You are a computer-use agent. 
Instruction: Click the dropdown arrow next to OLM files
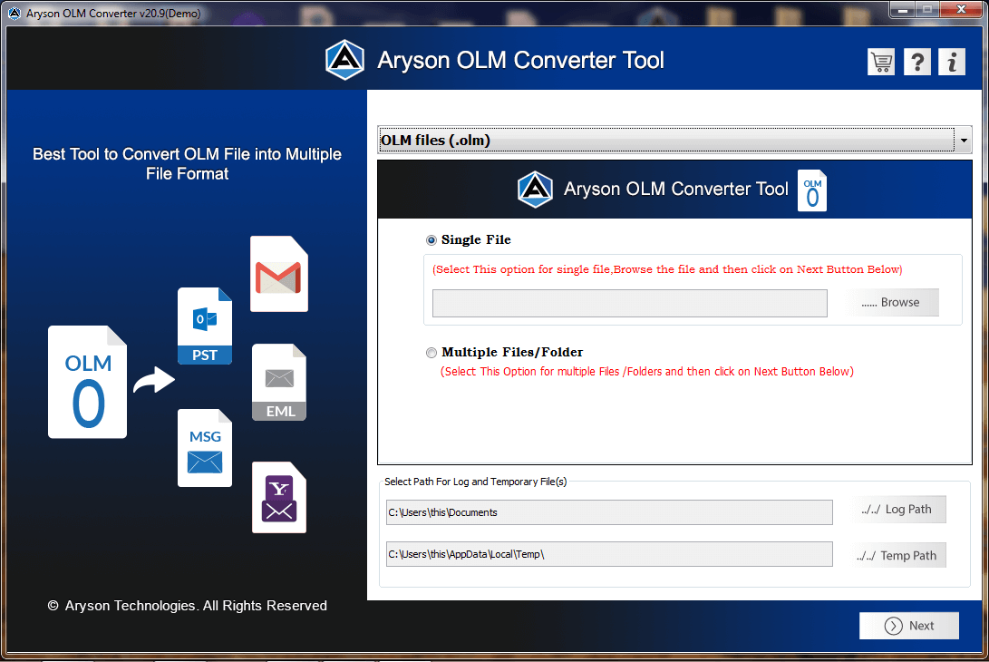click(963, 140)
